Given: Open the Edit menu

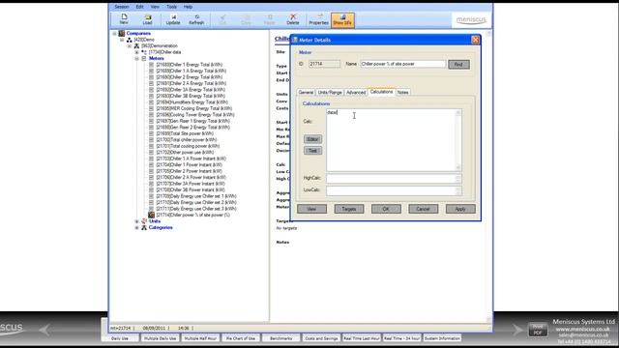Looking at the screenshot, I should (x=139, y=7).
